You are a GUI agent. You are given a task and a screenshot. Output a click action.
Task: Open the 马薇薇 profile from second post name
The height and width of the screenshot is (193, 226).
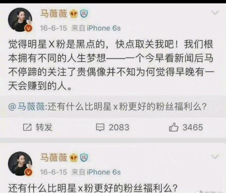pyautogui.click(x=53, y=158)
